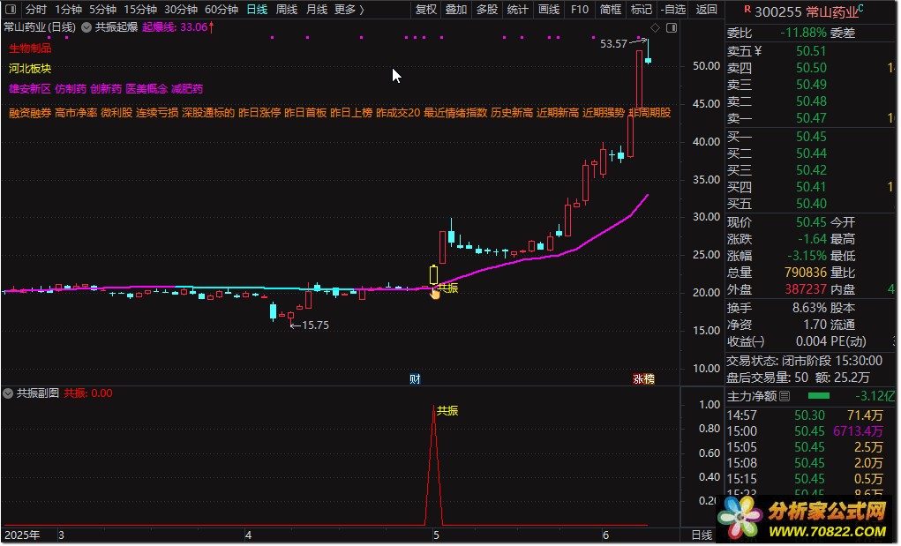Click the green 主力净额 bar indicator
Viewport: 901px width, 546px height.
pos(819,395)
